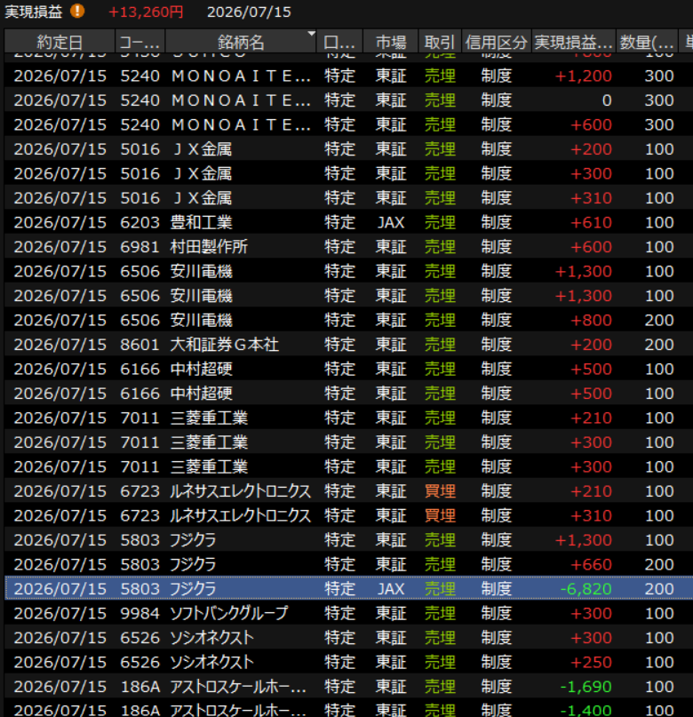Viewport: 693px width, 717px height.
Task: Click the 豊和工業 stock name
Action: pyautogui.click(x=201, y=222)
